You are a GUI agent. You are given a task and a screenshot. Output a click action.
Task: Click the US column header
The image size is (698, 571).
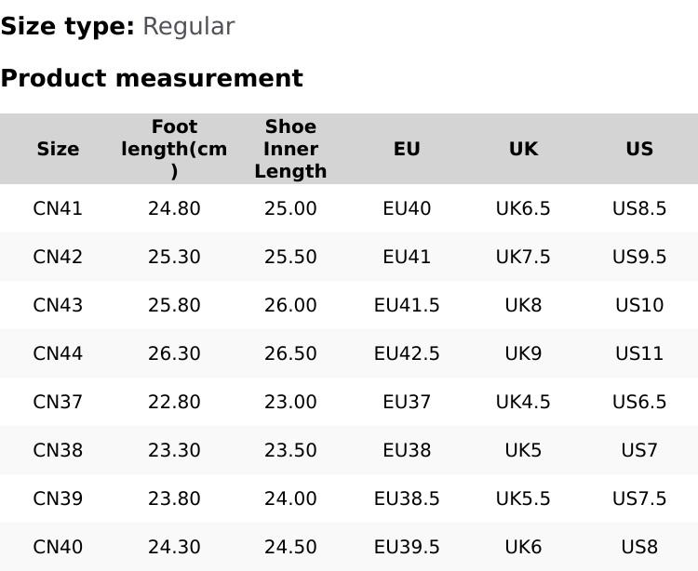click(x=639, y=149)
